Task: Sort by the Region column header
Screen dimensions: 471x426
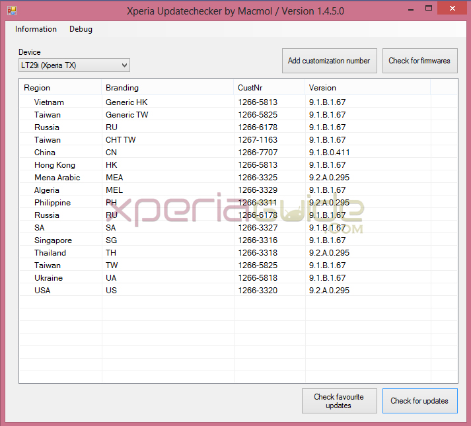Action: point(60,88)
